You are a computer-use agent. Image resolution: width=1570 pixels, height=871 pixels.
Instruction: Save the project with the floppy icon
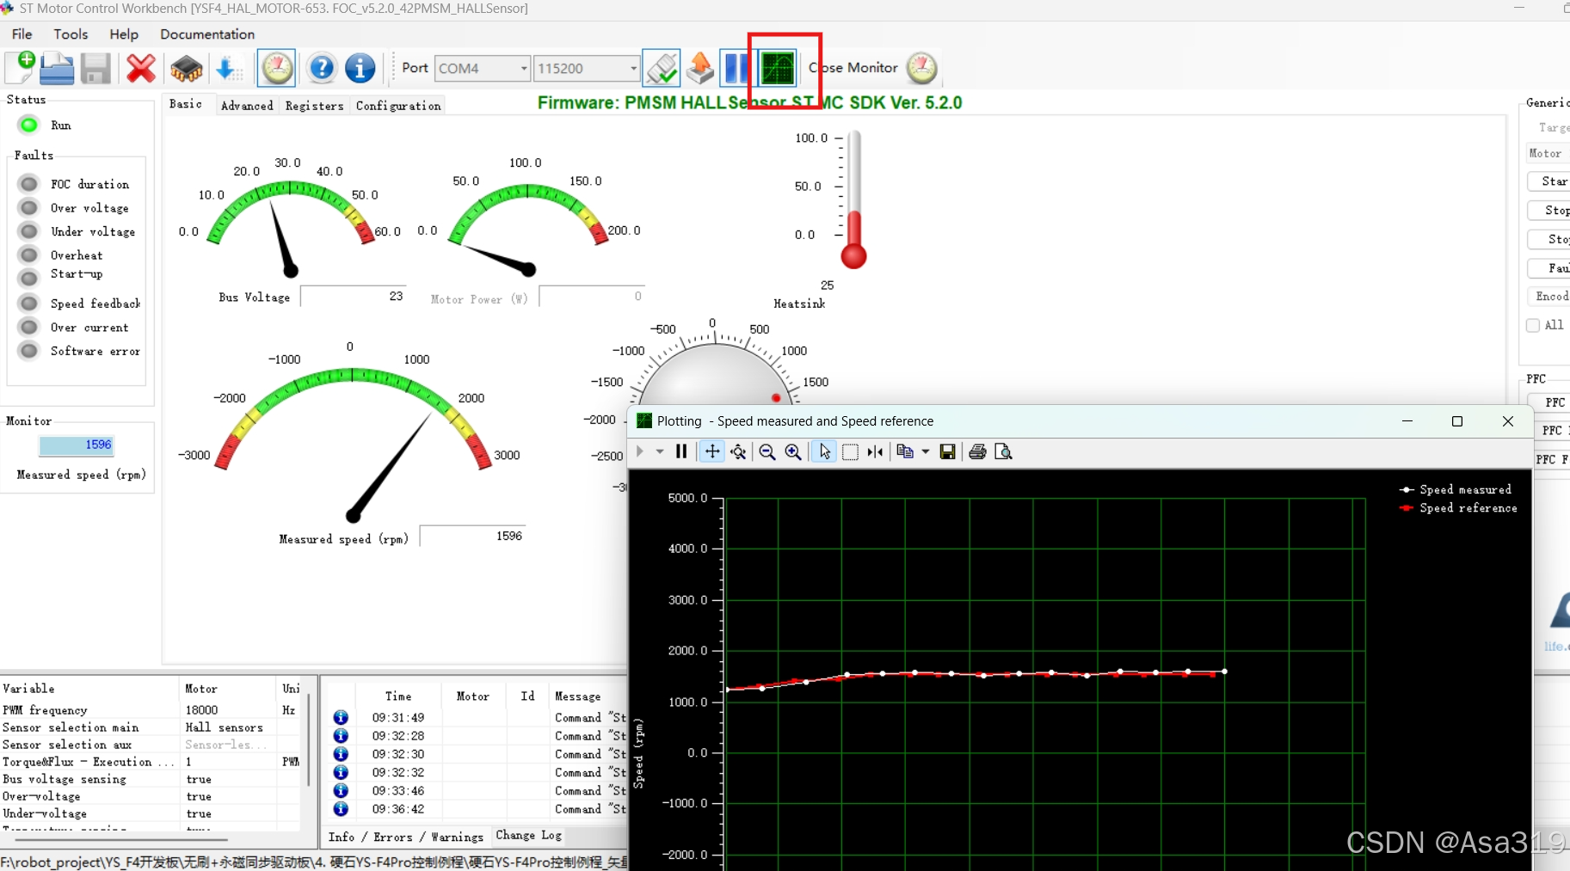coord(95,69)
